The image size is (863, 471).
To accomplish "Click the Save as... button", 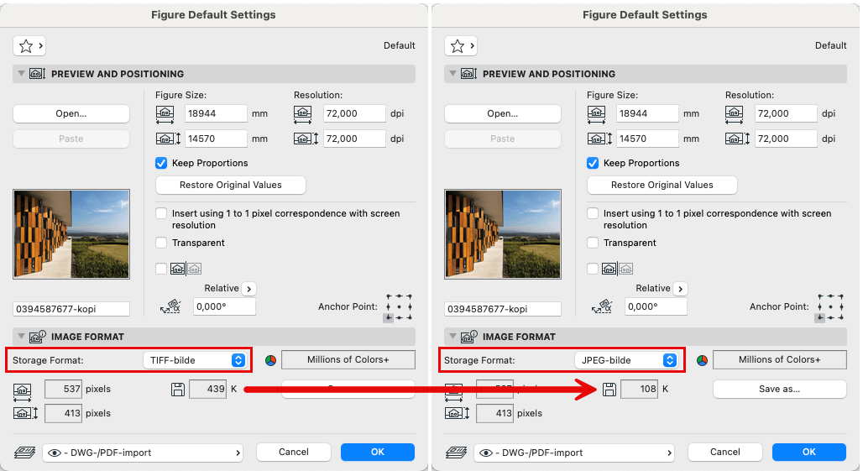I will click(779, 390).
